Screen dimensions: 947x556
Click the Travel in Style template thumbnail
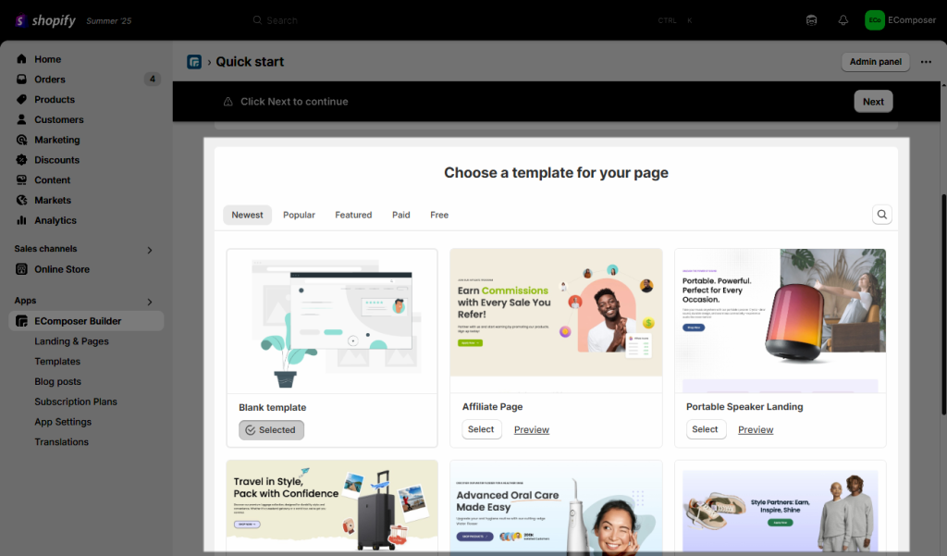(332, 506)
